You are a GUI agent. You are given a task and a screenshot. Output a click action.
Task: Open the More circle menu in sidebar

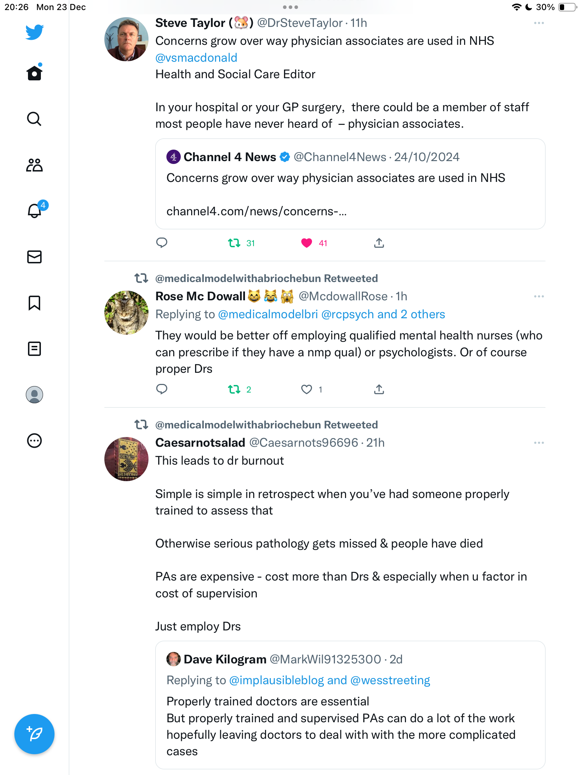tap(34, 441)
